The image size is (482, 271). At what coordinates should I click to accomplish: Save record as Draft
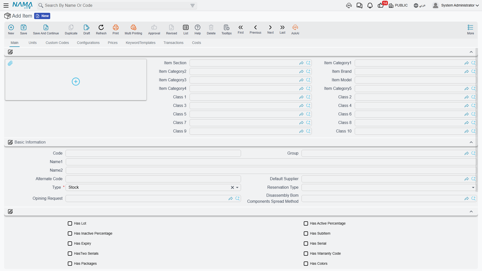tap(87, 30)
